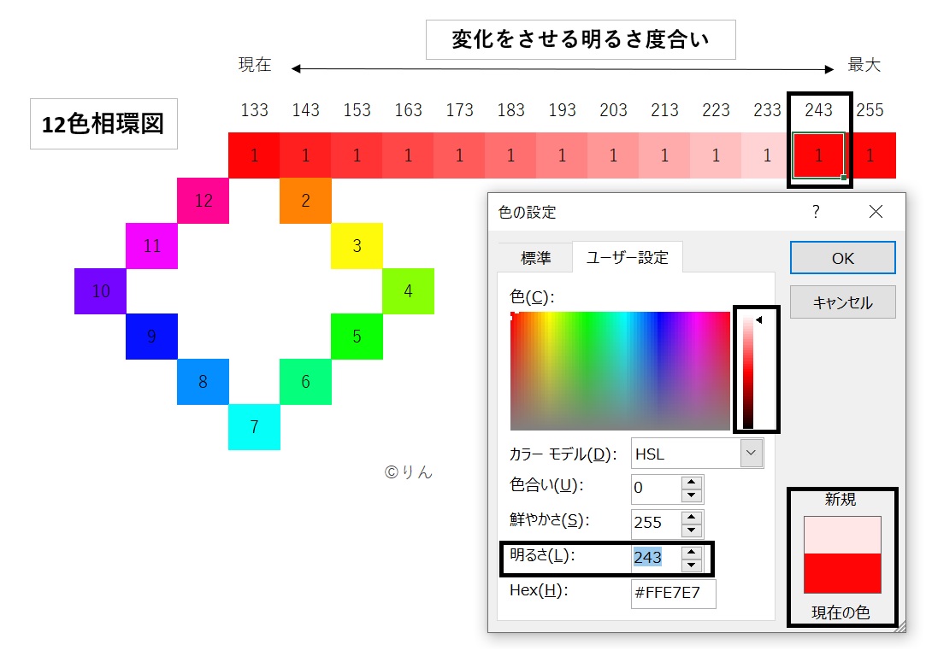
Task: Select the cyan square numbered 7
Action: pyautogui.click(x=254, y=427)
